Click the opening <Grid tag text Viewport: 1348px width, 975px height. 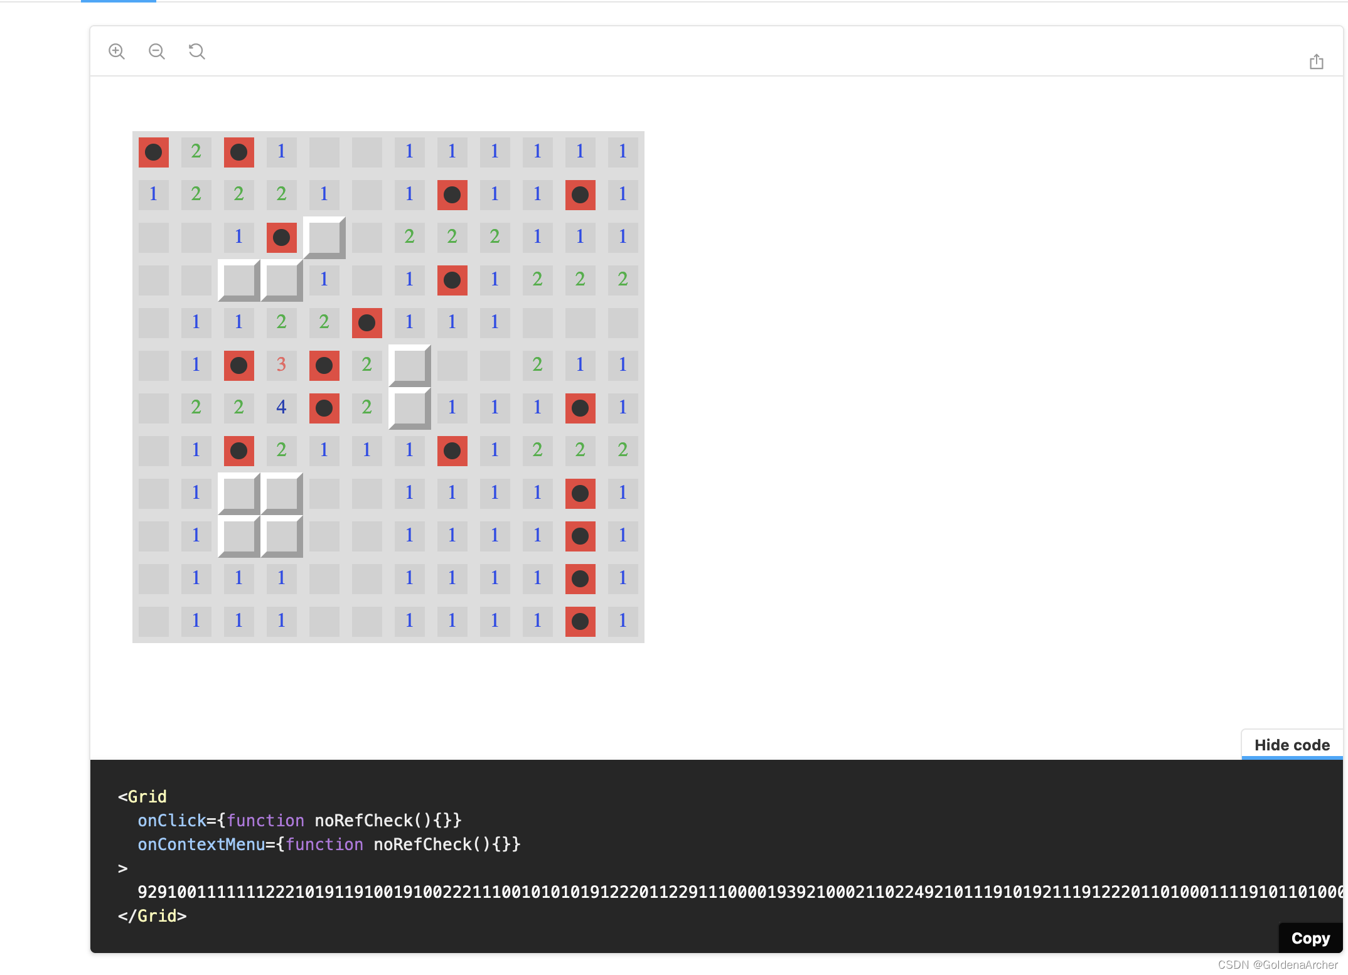(x=142, y=797)
